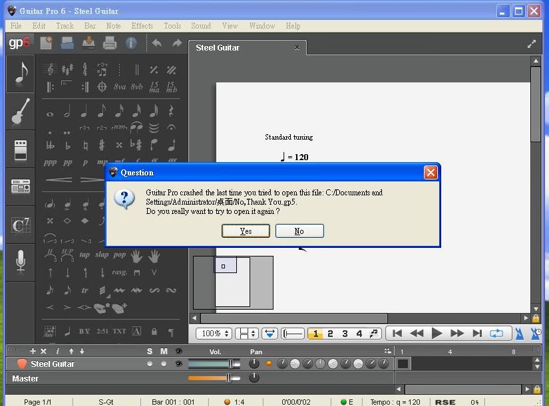Apply the pop technique

click(119, 254)
